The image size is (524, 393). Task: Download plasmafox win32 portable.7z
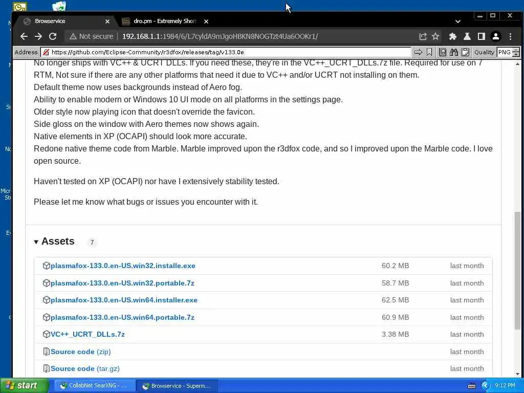point(122,283)
